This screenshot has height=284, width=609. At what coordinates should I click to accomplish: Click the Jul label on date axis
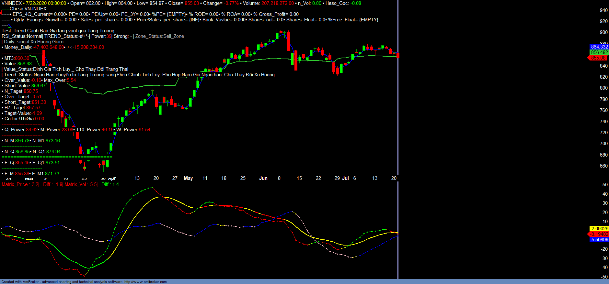tap(345, 178)
